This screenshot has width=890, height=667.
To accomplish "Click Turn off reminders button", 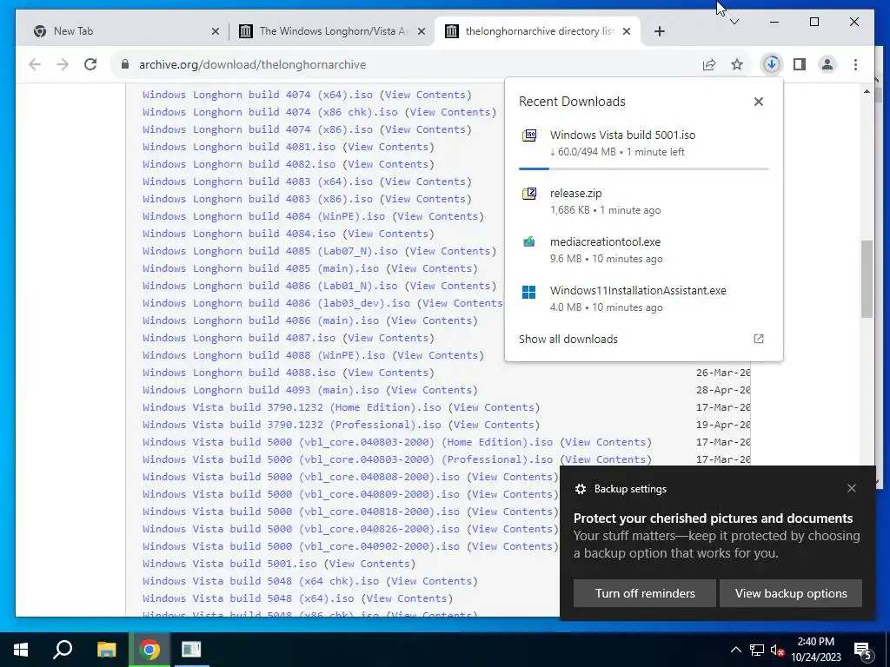I will [x=645, y=593].
